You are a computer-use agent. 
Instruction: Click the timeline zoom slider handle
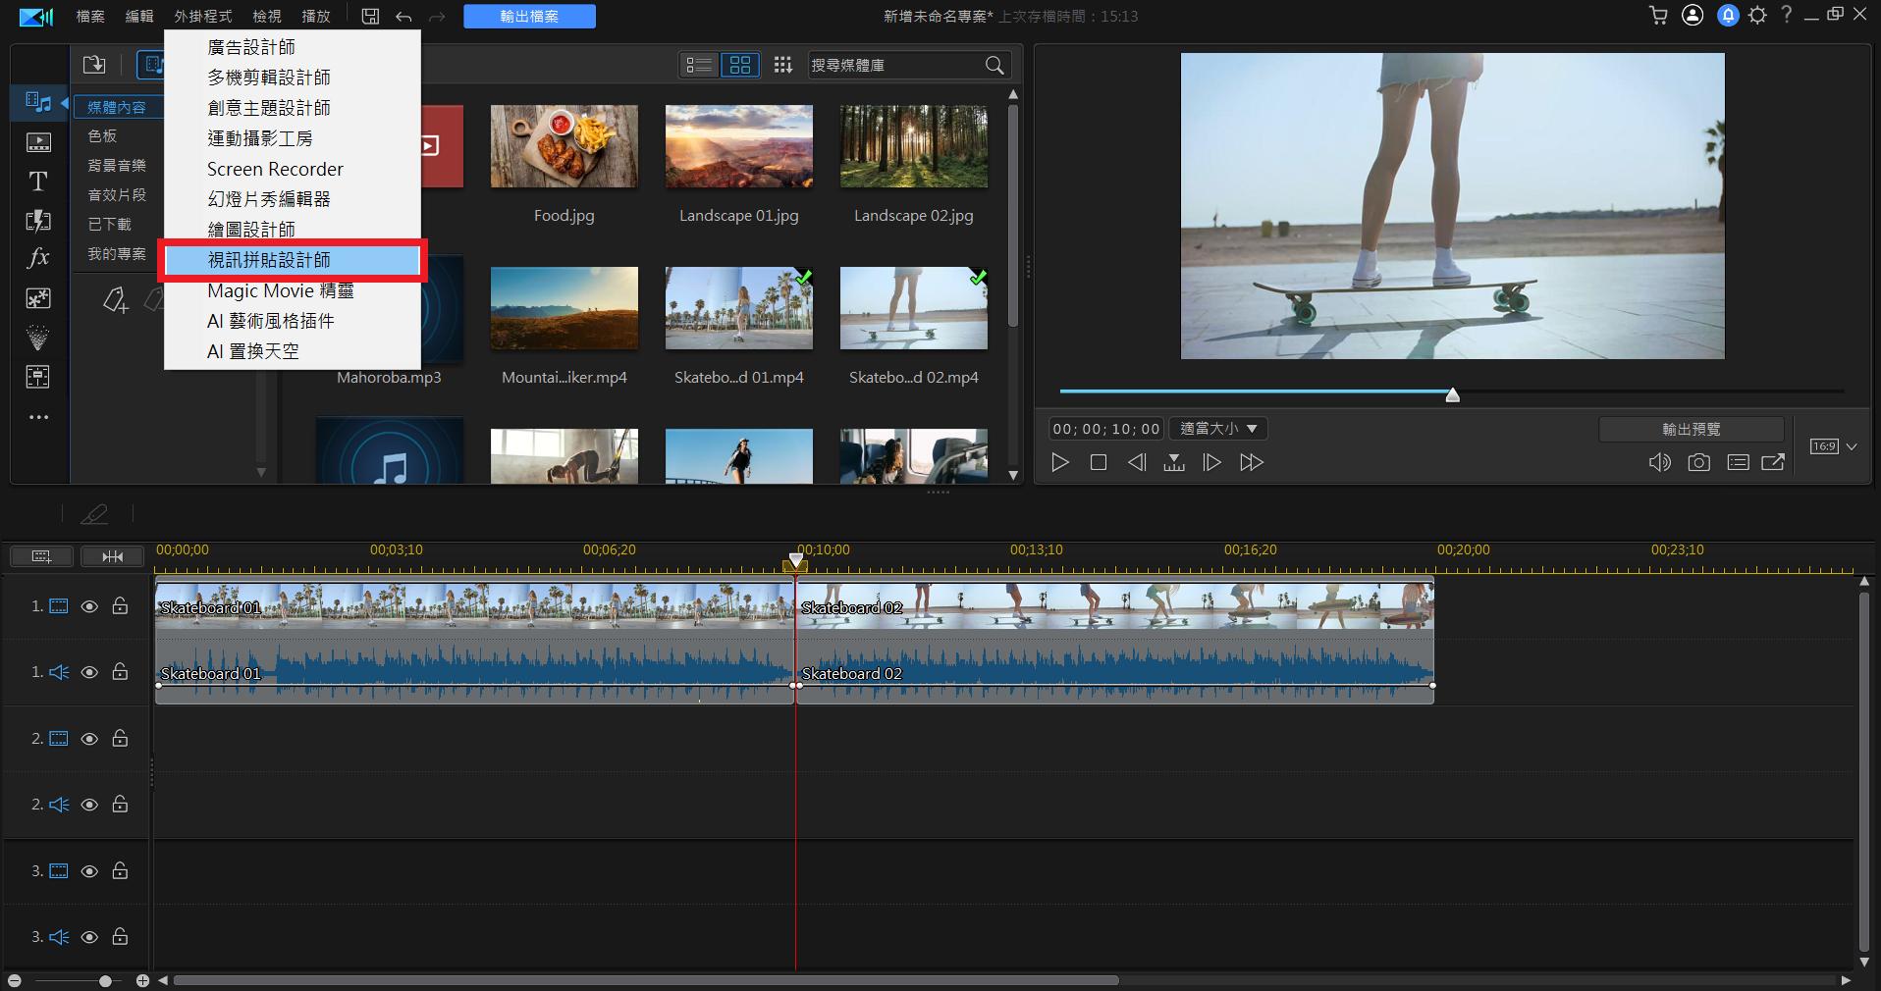click(105, 980)
